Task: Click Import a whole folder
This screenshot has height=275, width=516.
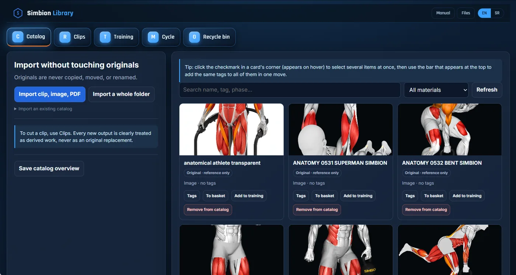Action: tap(121, 94)
